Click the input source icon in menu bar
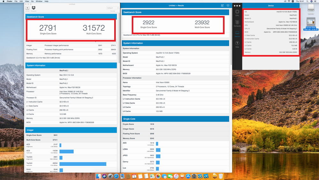 pyautogui.click(x=293, y=1)
